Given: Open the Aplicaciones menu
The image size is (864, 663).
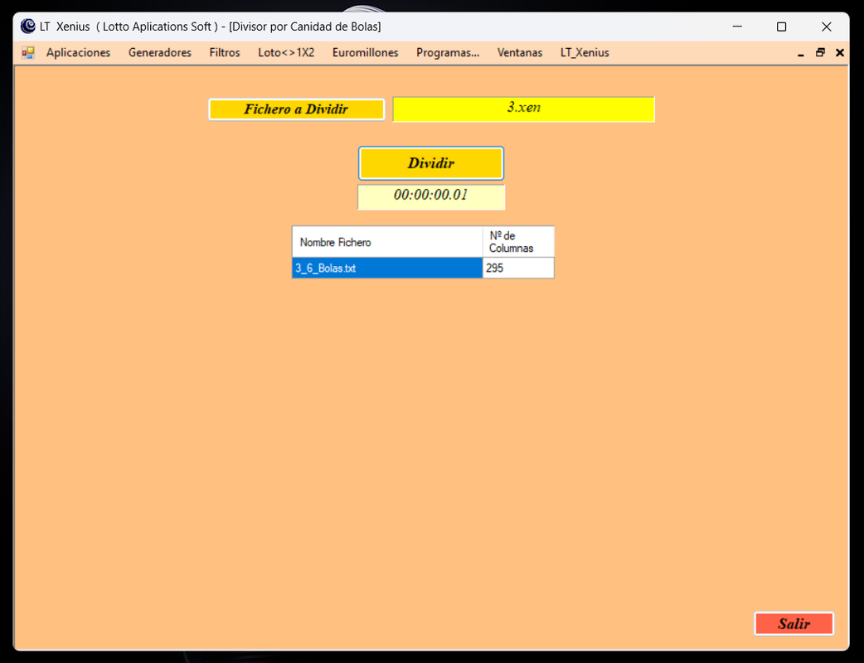Looking at the screenshot, I should [78, 53].
